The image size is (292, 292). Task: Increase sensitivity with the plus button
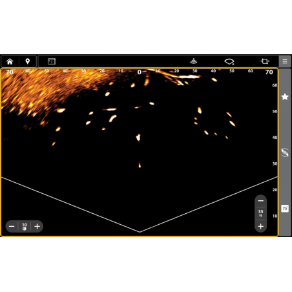pyautogui.click(x=37, y=226)
